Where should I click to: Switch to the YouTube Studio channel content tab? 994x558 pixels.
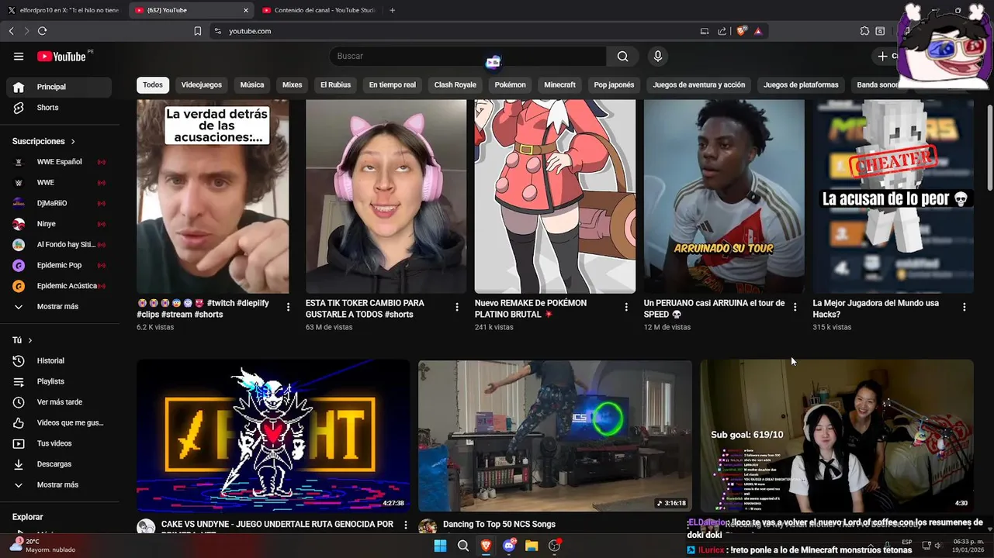(318, 10)
